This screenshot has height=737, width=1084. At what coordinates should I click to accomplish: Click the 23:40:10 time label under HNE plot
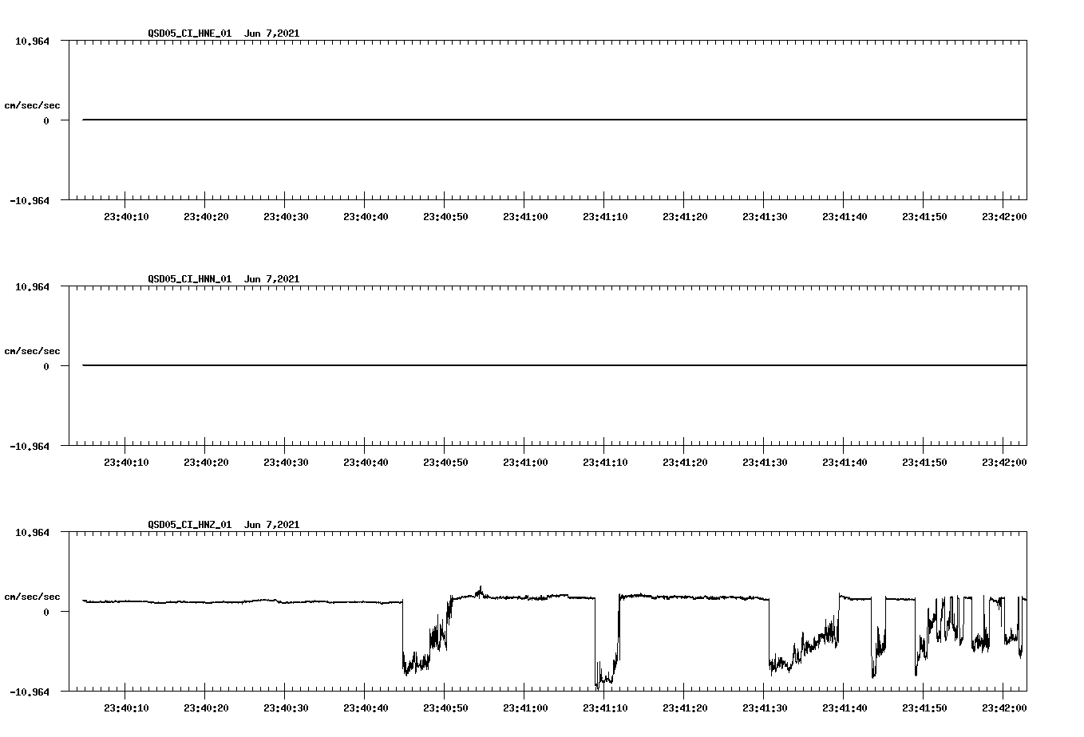click(126, 217)
